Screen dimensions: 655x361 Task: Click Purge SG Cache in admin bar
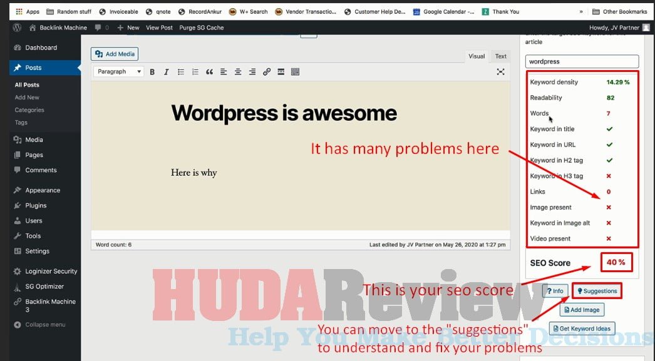(x=202, y=28)
